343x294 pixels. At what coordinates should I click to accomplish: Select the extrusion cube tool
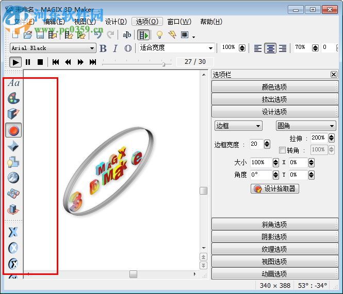[13, 114]
